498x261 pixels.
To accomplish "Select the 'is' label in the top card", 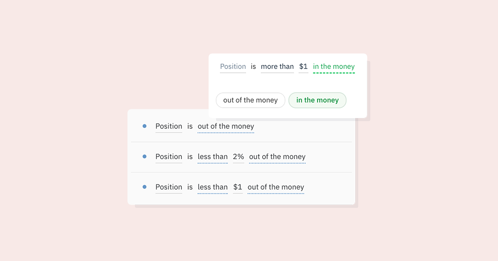I will pos(253,66).
